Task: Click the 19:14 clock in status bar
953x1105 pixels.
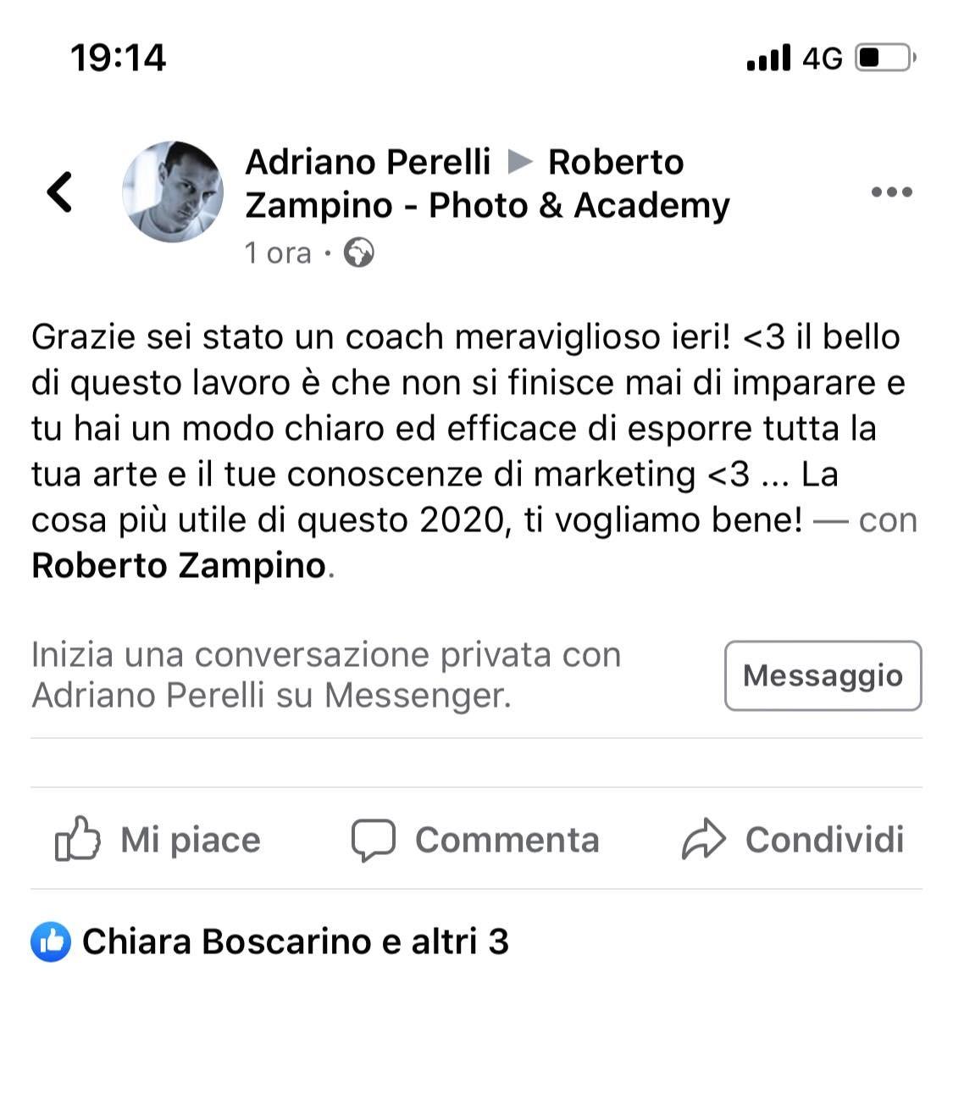Action: (x=119, y=58)
